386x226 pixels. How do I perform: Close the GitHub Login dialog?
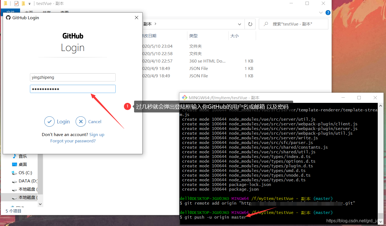(137, 18)
